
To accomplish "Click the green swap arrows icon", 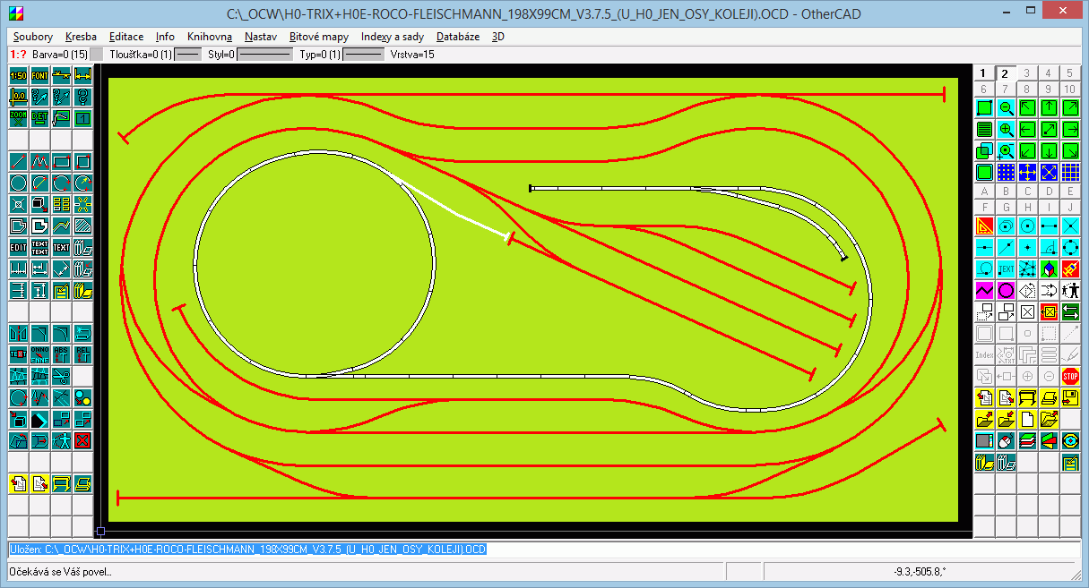I will pyautogui.click(x=1070, y=311).
